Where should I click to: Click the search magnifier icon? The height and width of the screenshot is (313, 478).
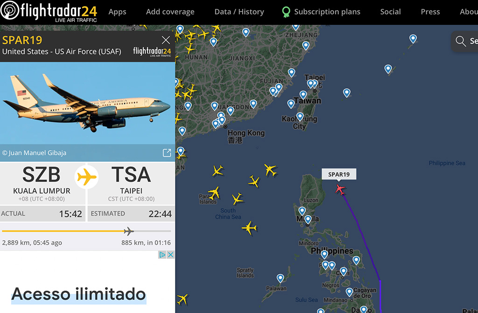pyautogui.click(x=460, y=41)
